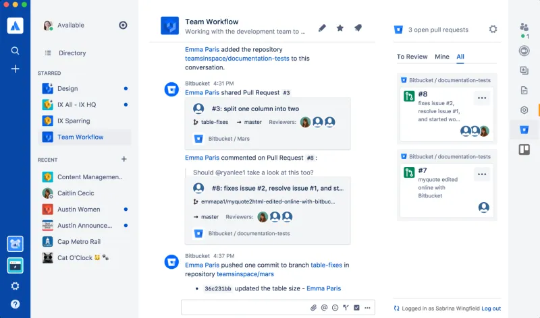Open the search magnifier icon
The height and width of the screenshot is (318, 540).
[x=15, y=51]
